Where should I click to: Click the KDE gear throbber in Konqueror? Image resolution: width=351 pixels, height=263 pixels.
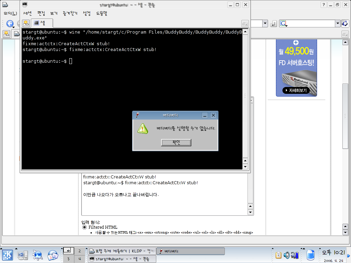345,23
